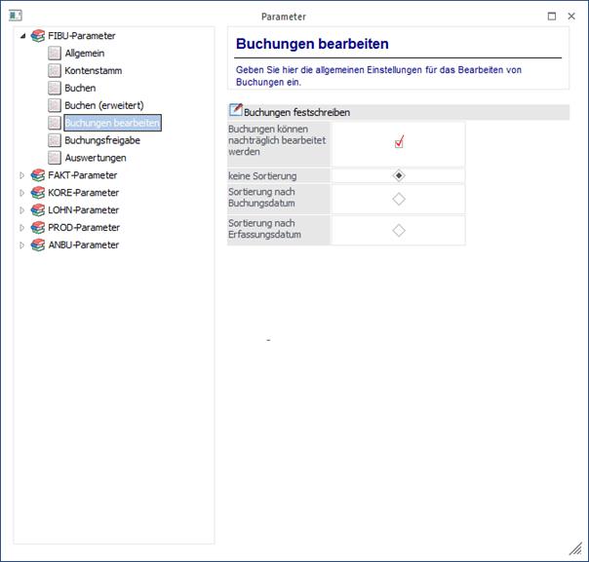Image resolution: width=589 pixels, height=562 pixels.
Task: Click the PROD-Parameter book stack icon
Action: click(x=38, y=228)
